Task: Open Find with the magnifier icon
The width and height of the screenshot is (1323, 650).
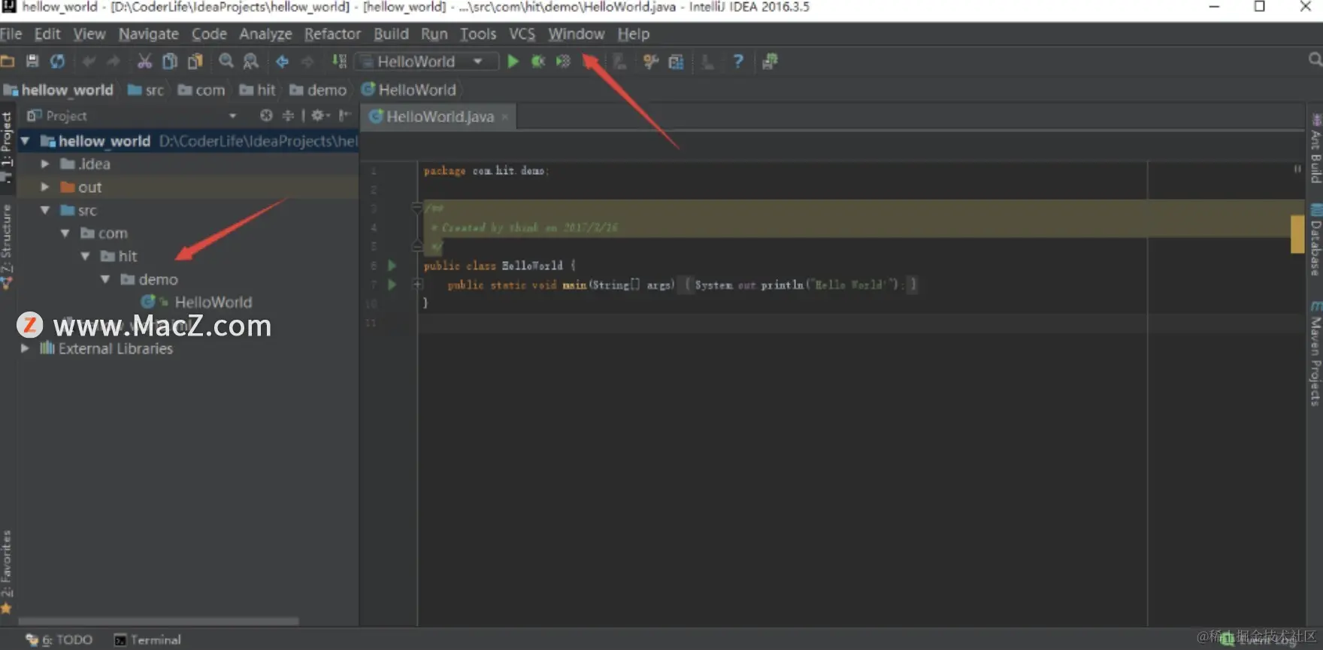Action: point(226,62)
